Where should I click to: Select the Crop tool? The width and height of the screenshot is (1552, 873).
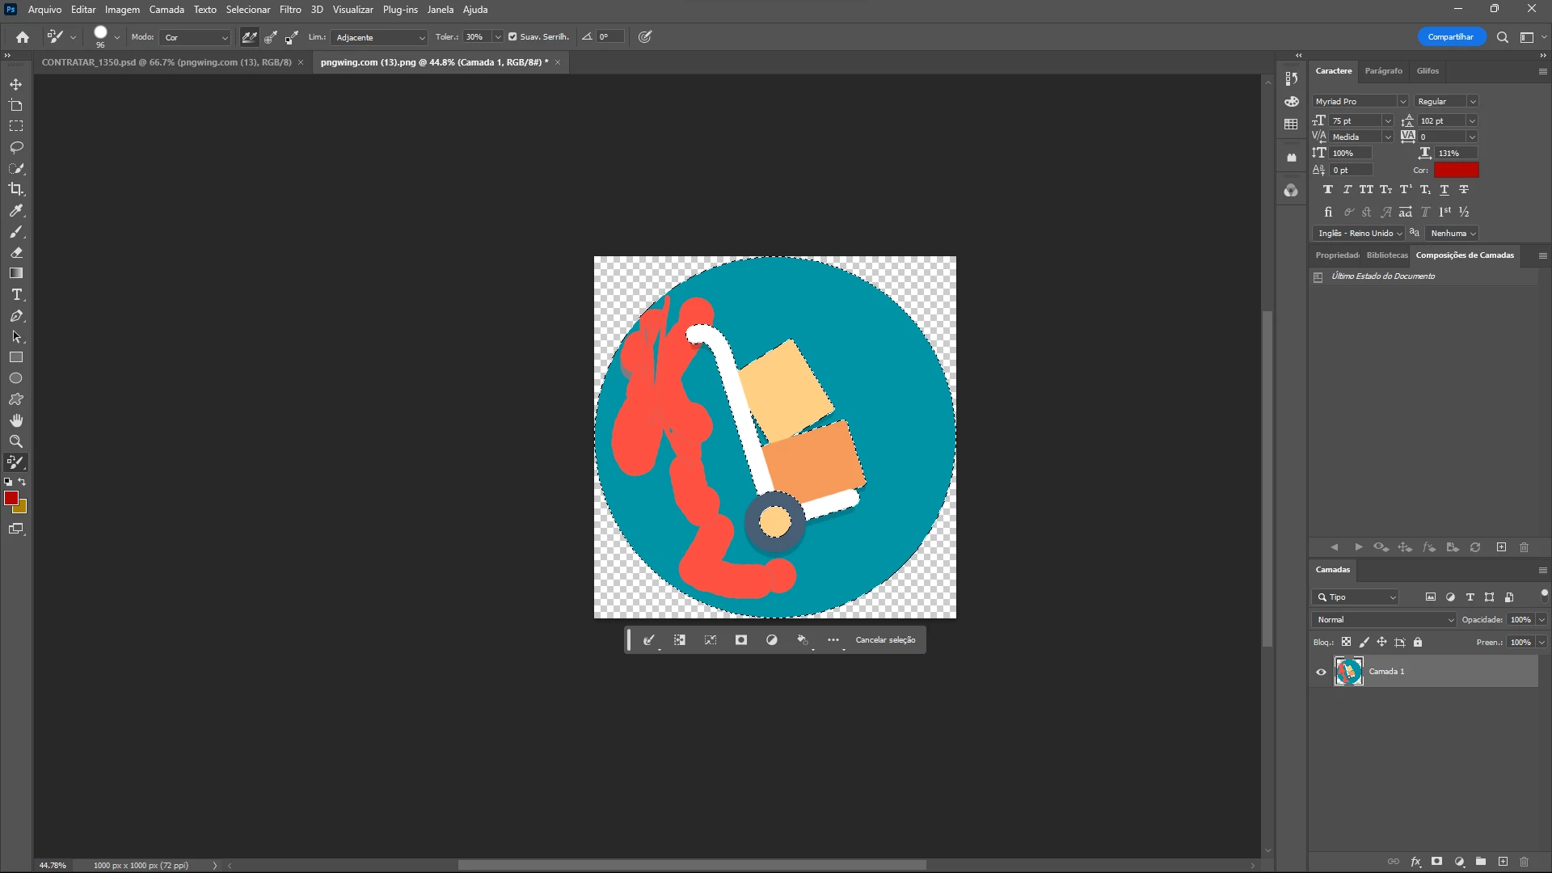(x=16, y=189)
